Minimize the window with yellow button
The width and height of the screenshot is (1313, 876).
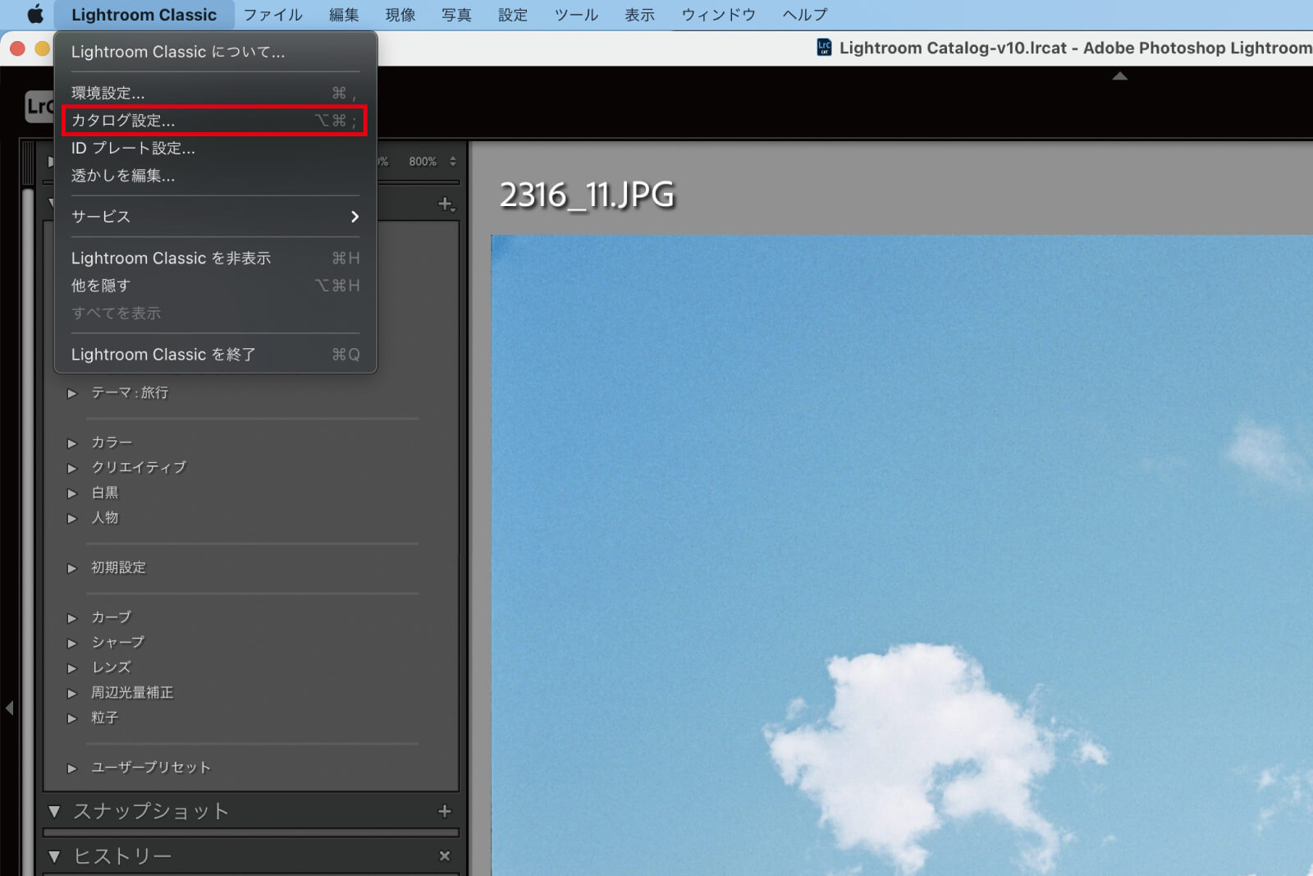click(43, 48)
